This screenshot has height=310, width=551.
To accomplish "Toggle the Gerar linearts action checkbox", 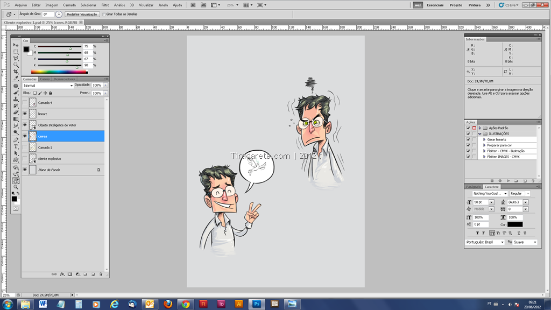I will click(468, 139).
